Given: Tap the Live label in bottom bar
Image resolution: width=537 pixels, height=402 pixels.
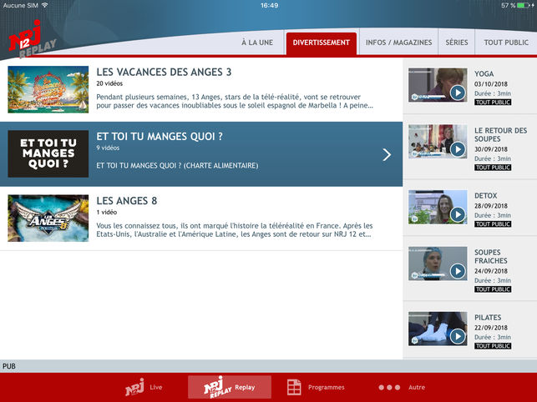Looking at the screenshot, I should (156, 387).
